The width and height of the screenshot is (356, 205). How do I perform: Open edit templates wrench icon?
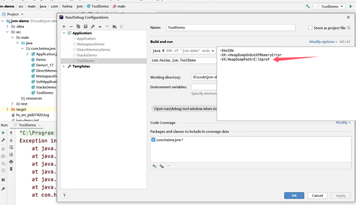pyautogui.click(x=93, y=27)
